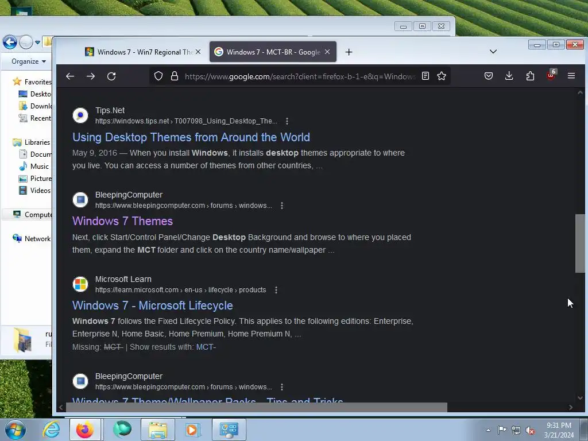Open the Windows 7 Themes result
Viewport: 588px width, 441px height.
(x=123, y=221)
